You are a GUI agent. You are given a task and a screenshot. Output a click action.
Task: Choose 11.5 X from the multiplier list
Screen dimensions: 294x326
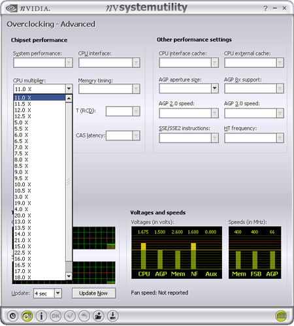(39, 104)
